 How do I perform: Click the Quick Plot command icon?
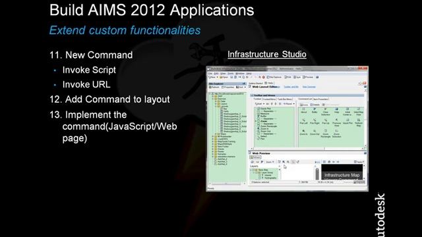tap(347, 121)
